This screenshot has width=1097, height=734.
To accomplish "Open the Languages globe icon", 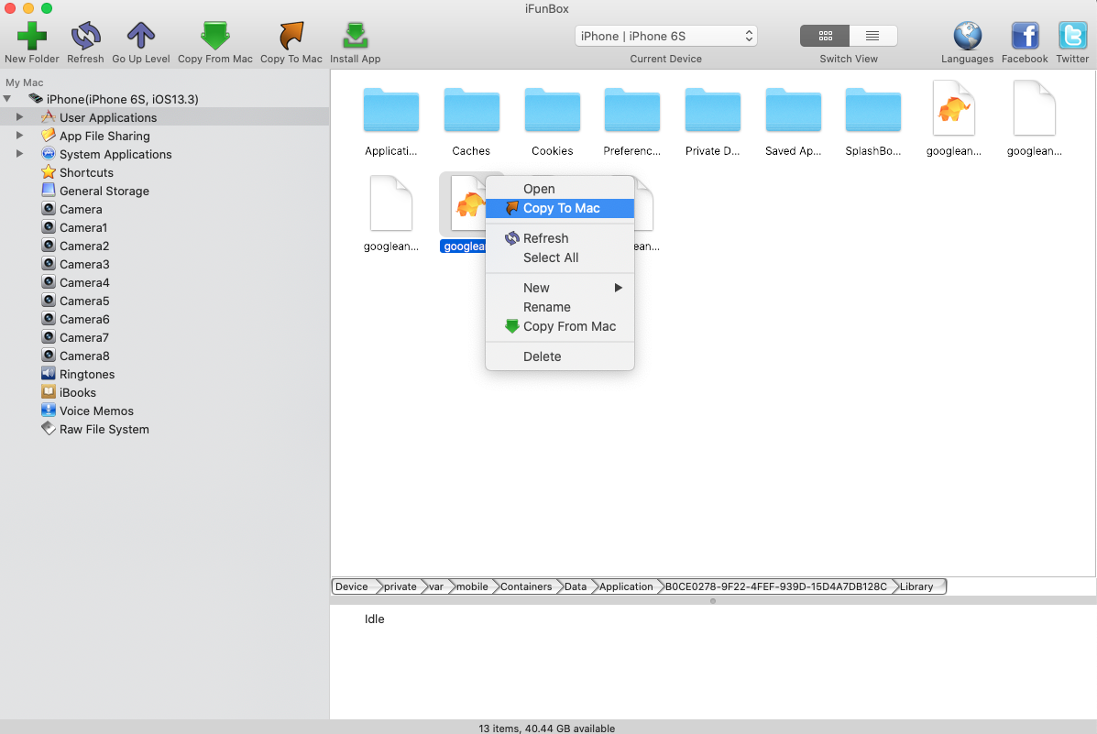I will click(967, 36).
